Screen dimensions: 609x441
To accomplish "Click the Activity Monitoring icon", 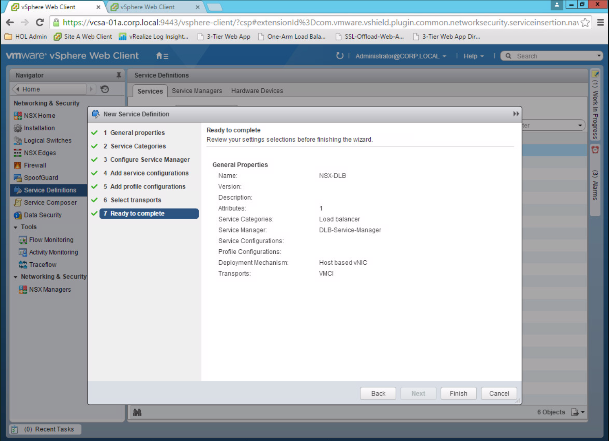I will 23,253.
